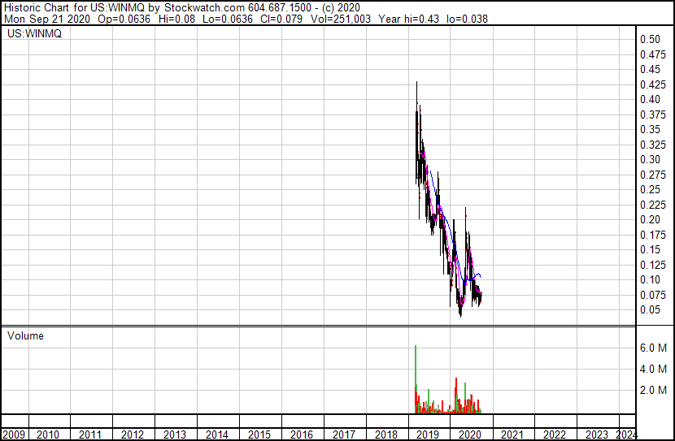Click the Cl=0.079 closing price value

click(281, 19)
